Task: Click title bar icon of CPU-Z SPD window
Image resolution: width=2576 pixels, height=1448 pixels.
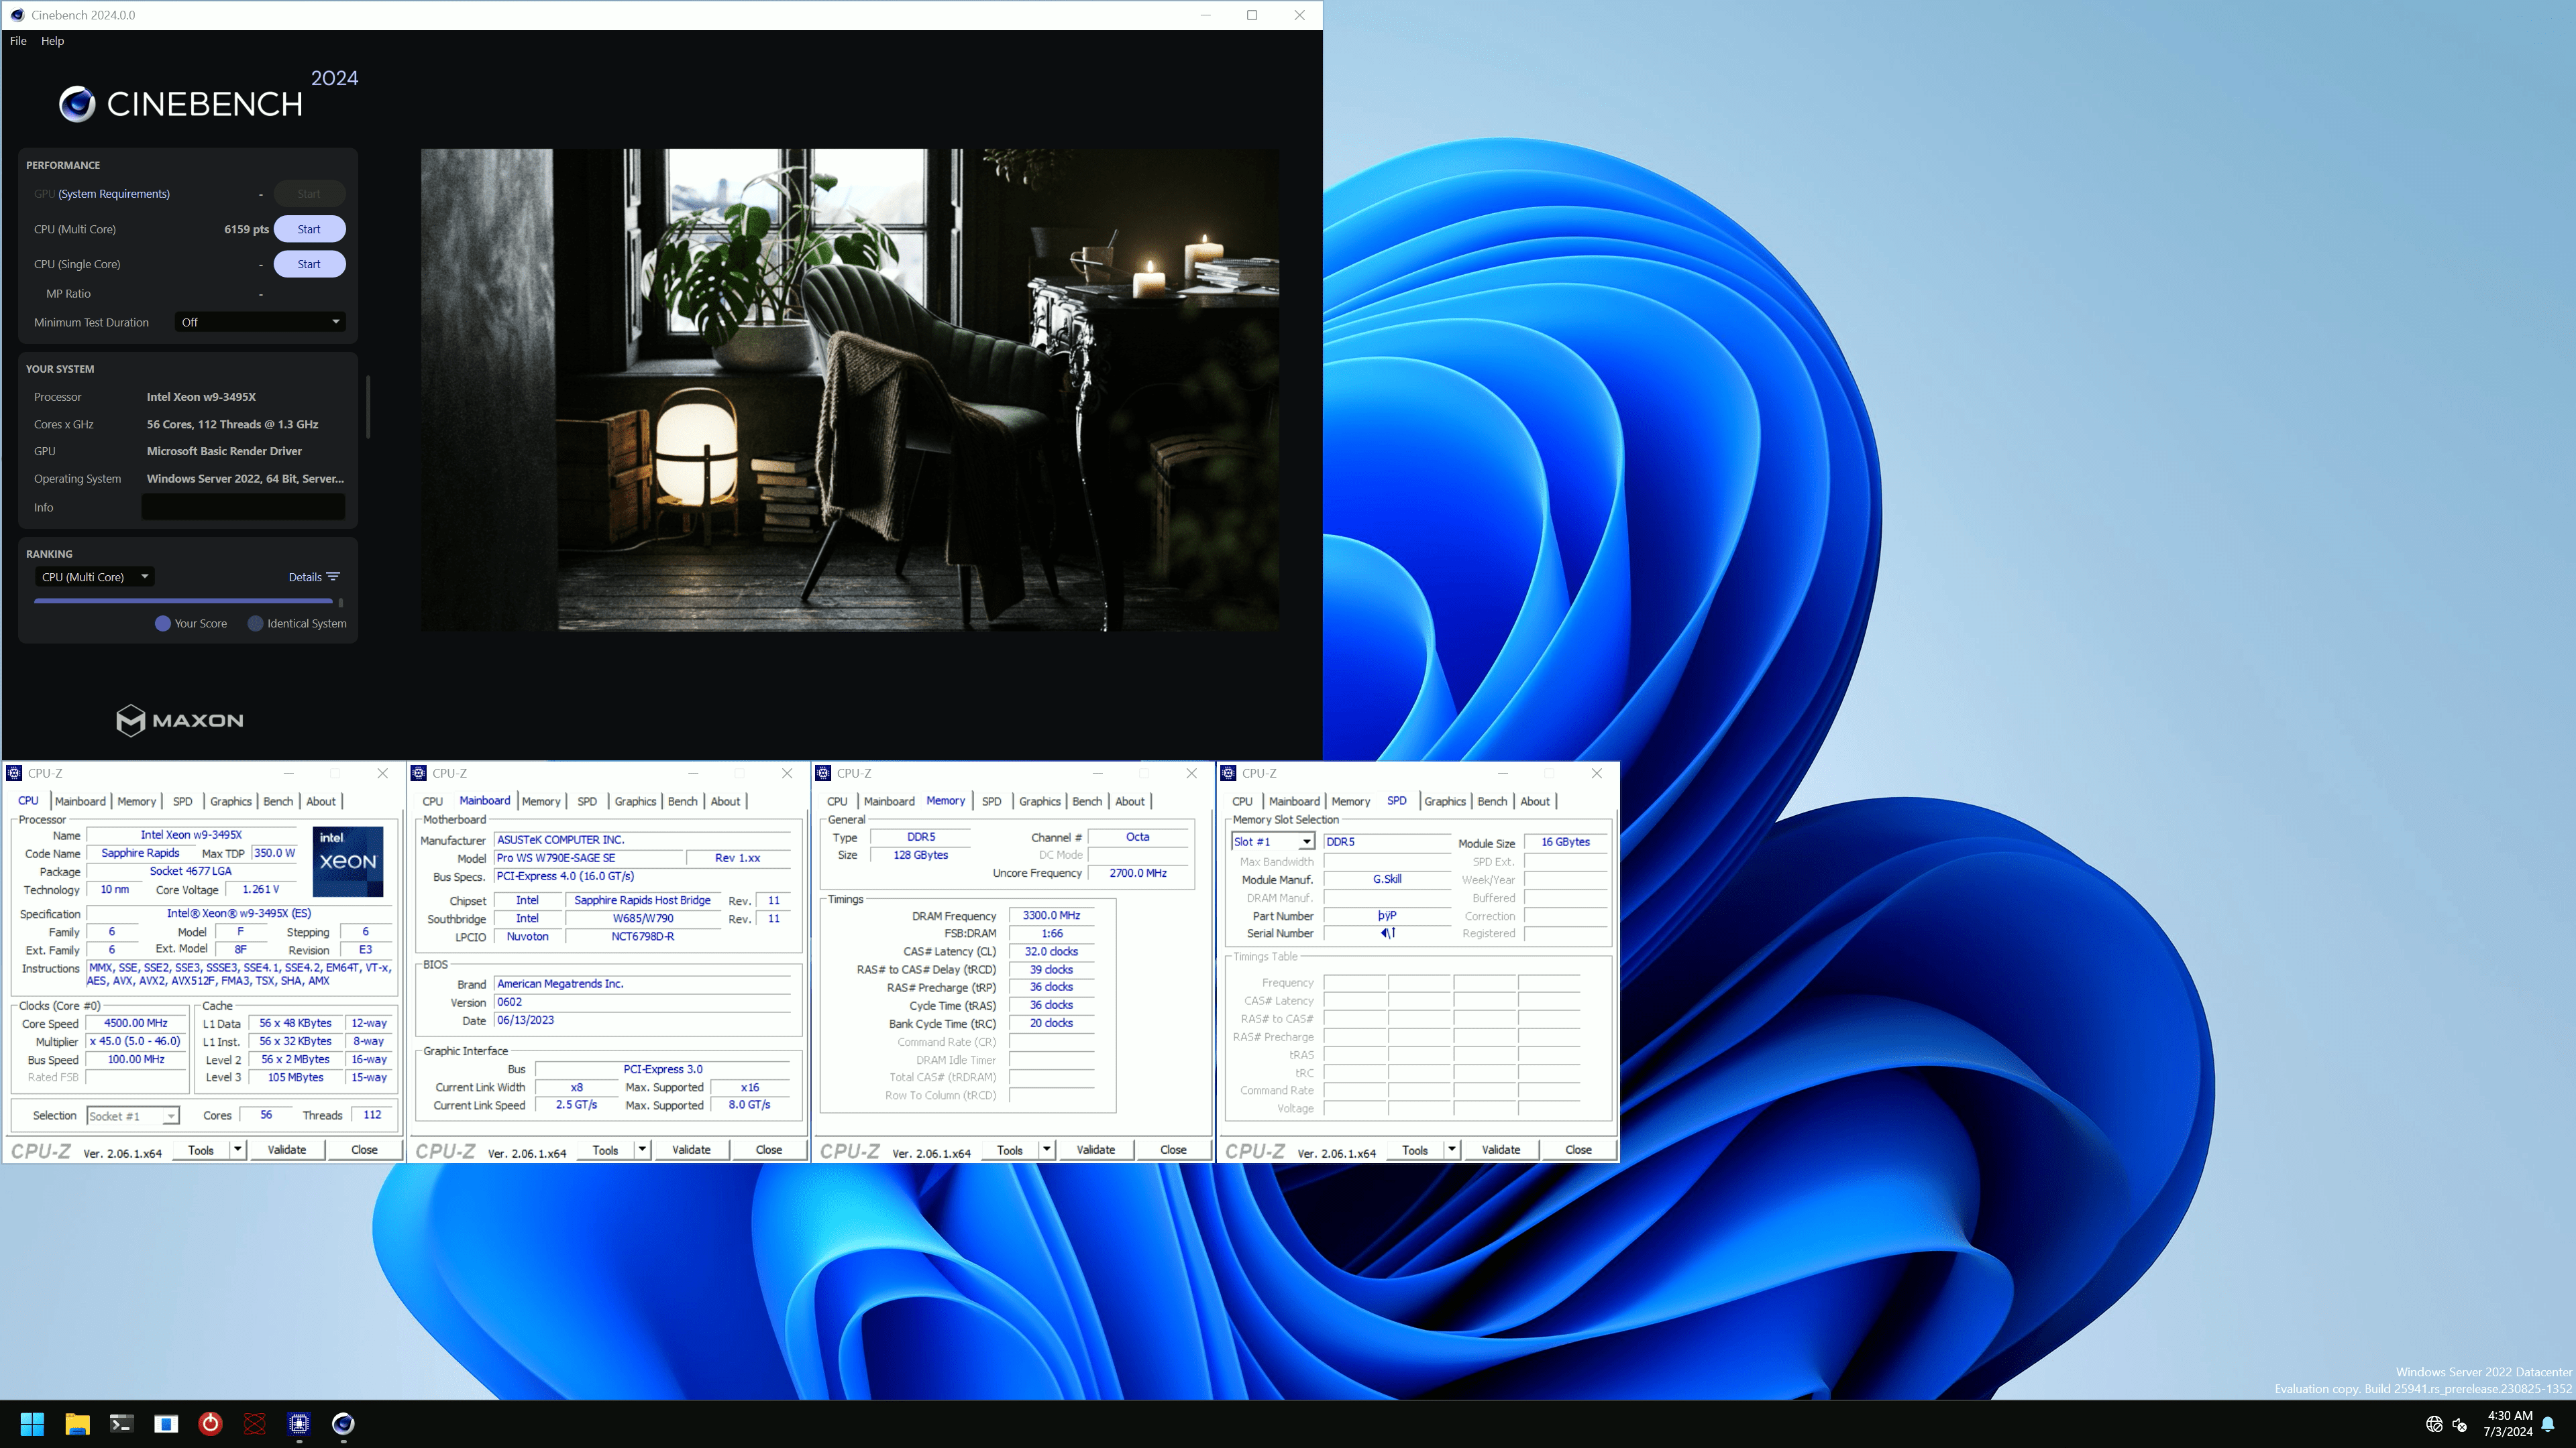Action: (1229, 772)
